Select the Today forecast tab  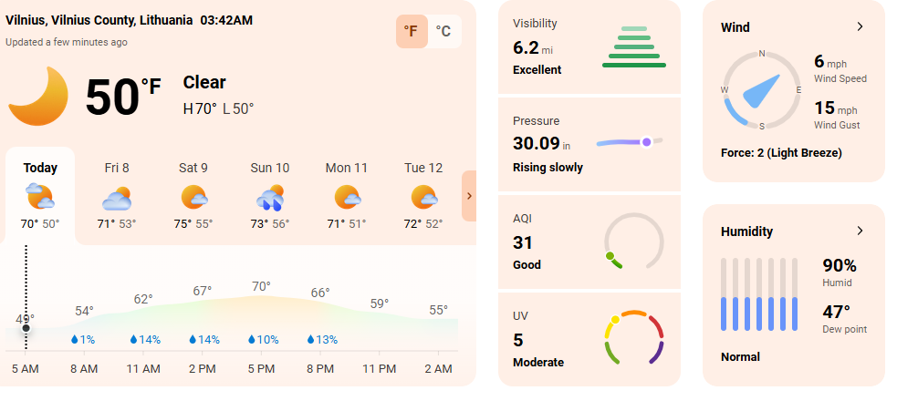[x=40, y=194]
